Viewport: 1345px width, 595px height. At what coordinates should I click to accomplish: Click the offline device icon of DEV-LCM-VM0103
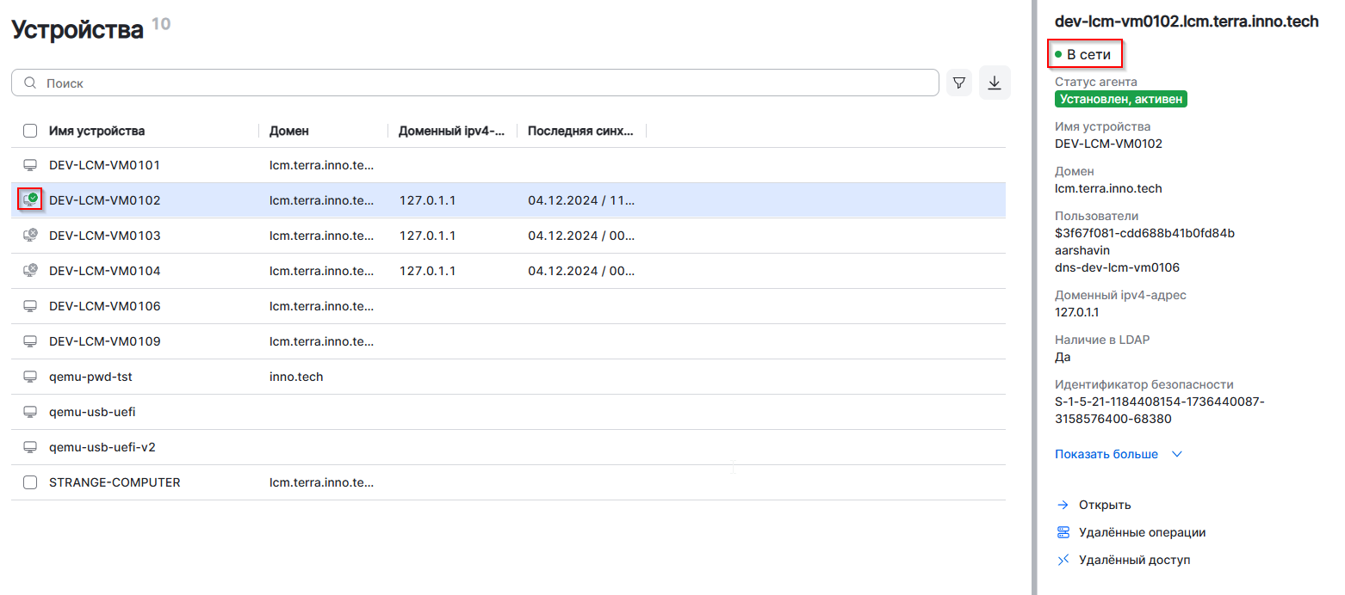[x=30, y=235]
